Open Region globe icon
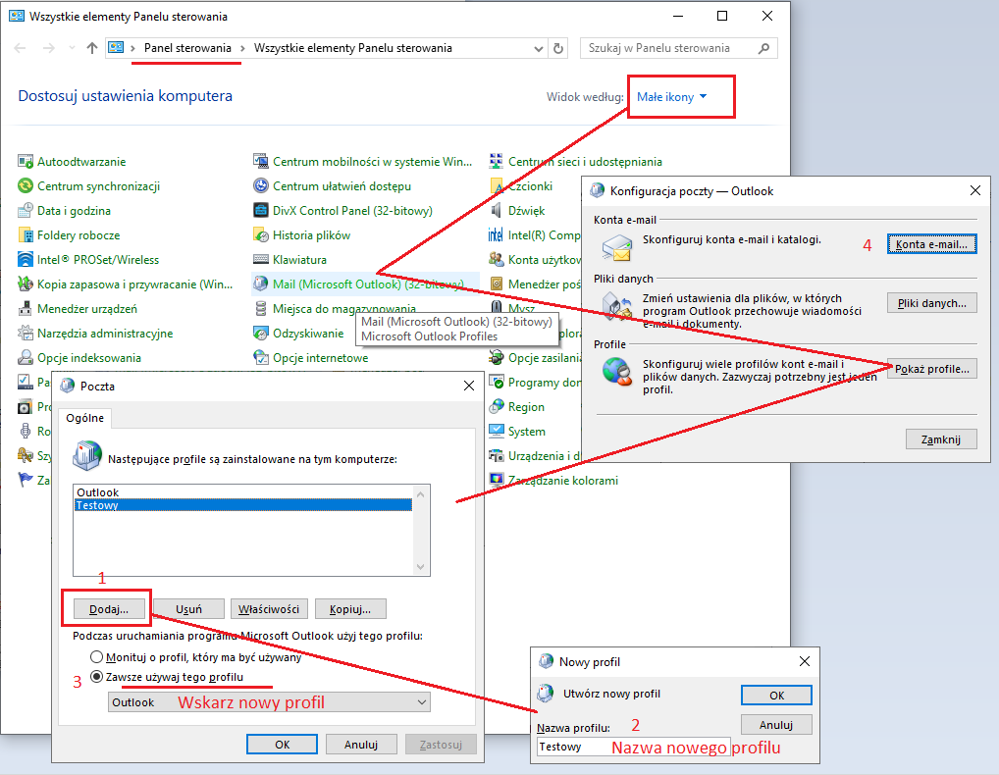Screen dimensions: 999x775 click(497, 407)
